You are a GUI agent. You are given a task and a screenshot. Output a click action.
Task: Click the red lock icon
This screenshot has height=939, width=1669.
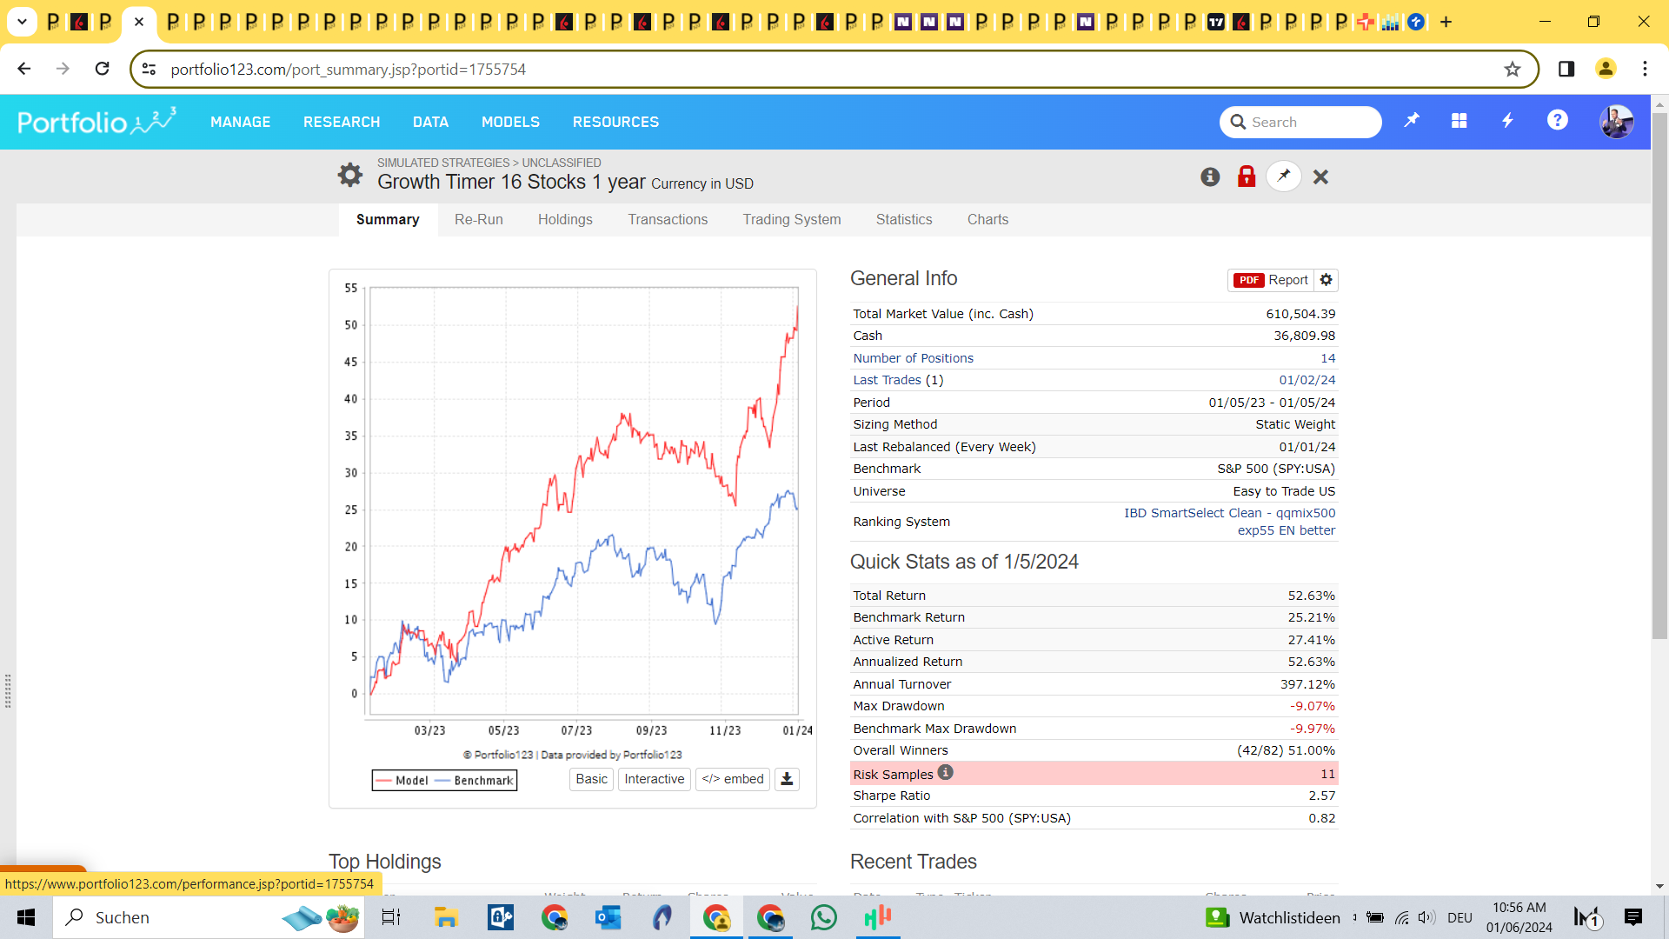pyautogui.click(x=1247, y=176)
